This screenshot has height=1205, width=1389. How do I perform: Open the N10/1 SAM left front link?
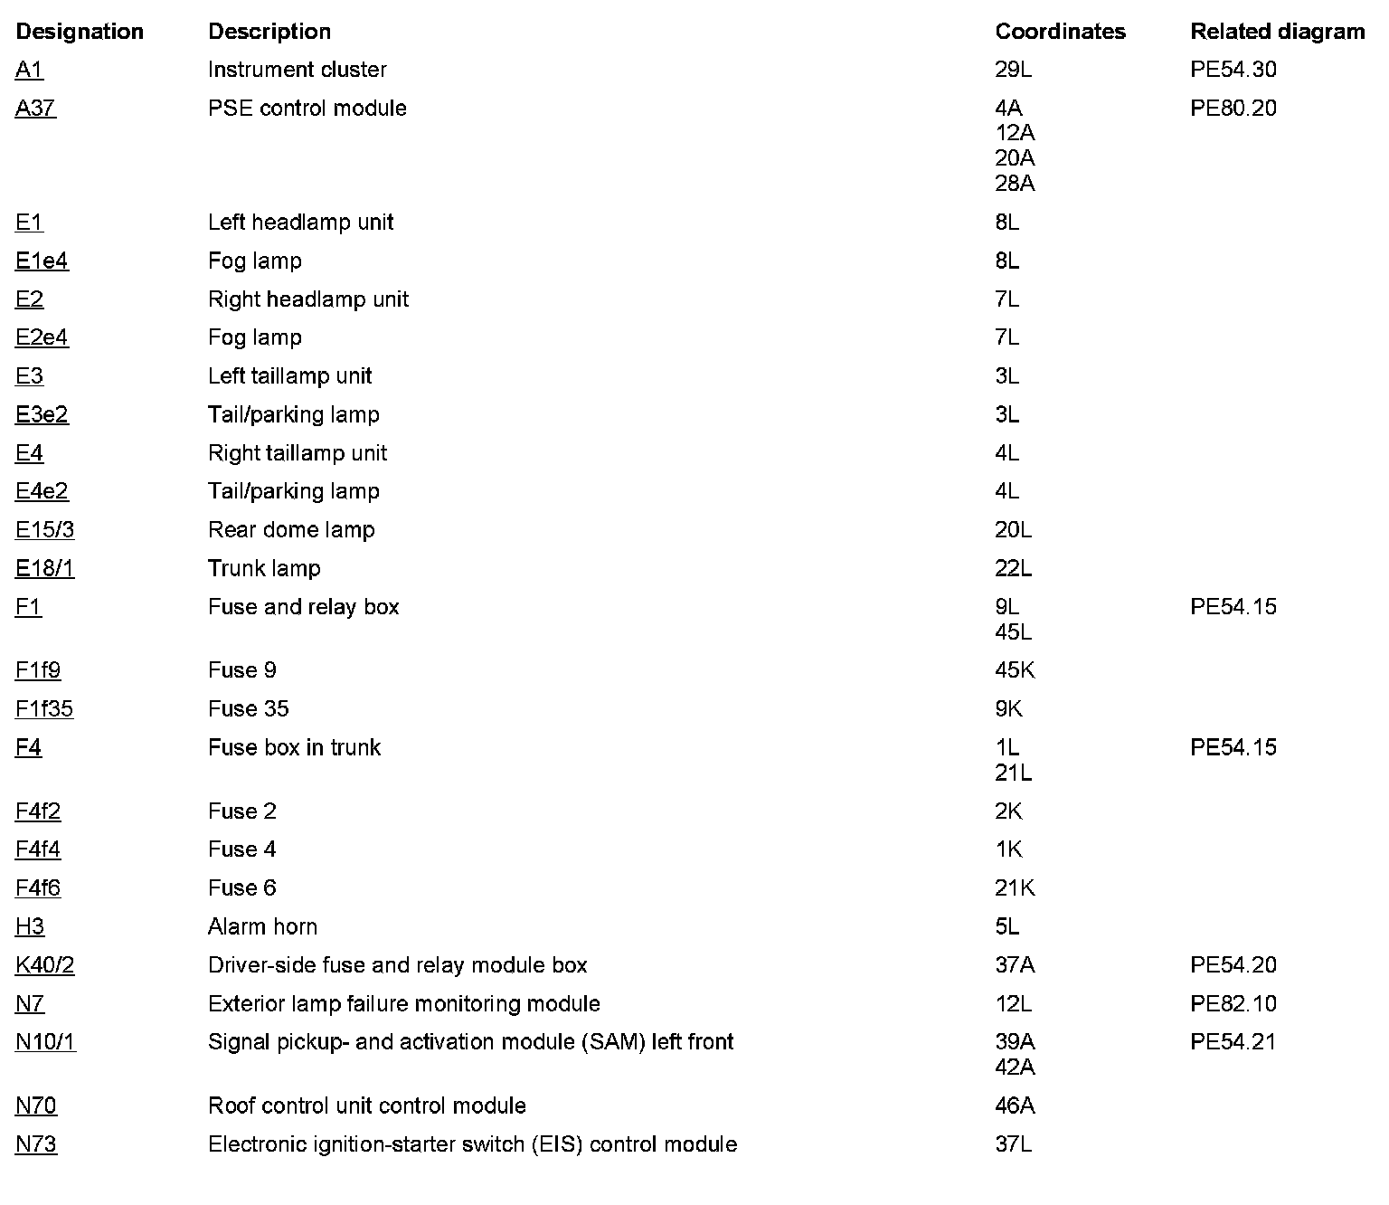coord(45,1042)
